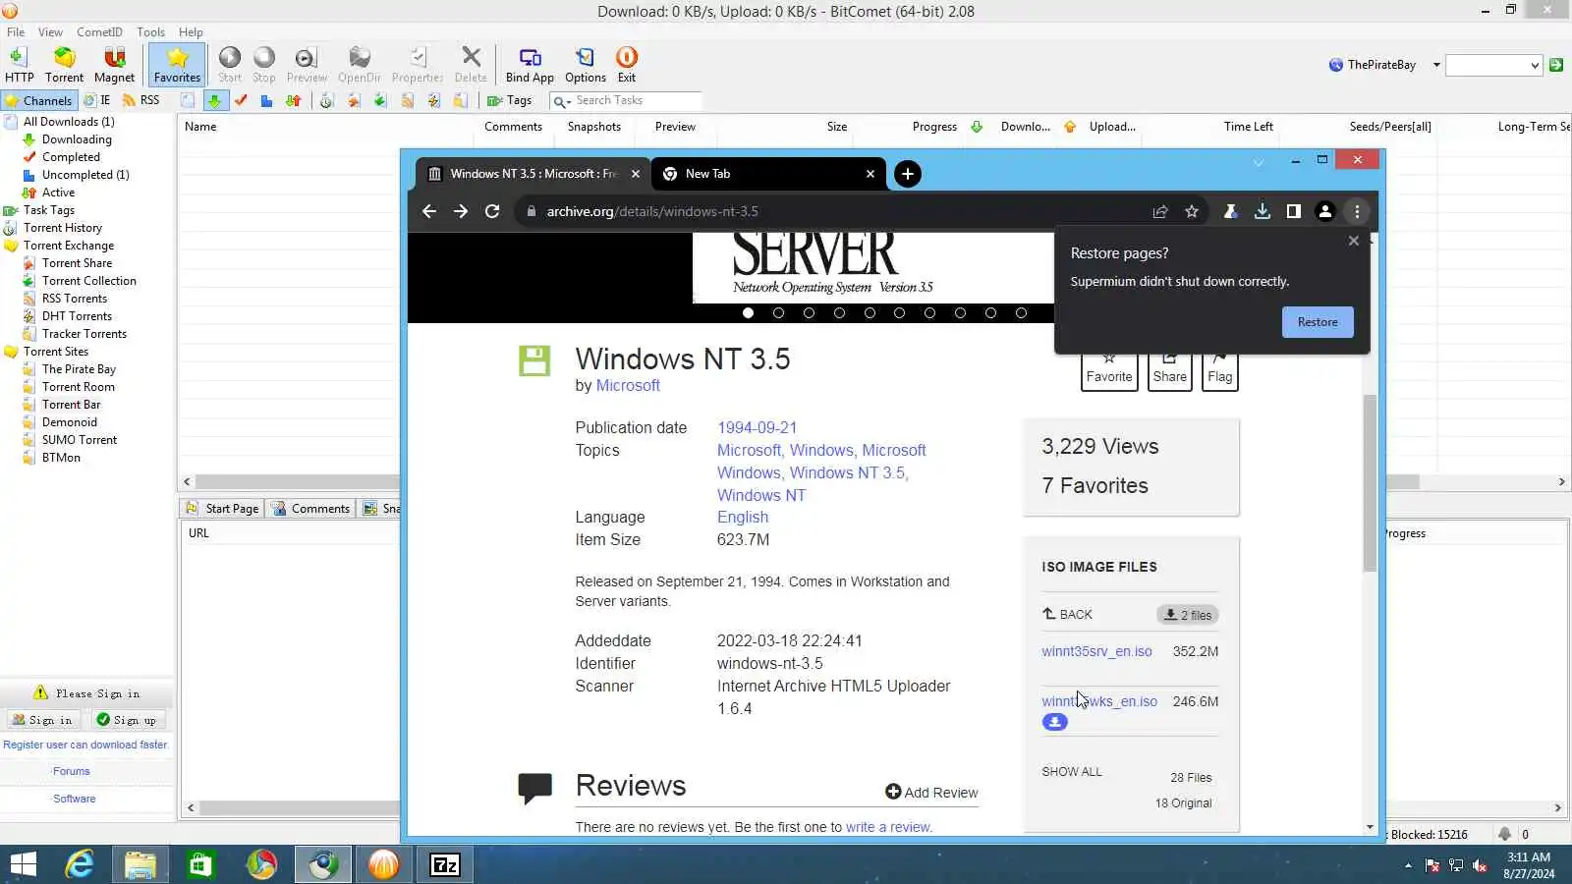The height and width of the screenshot is (884, 1572).
Task: Open the Search Tasks magnifier dropdown
Action: [562, 101]
